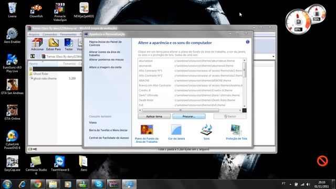
Task: Open Google Chrome from taskbar
Action: (38, 184)
